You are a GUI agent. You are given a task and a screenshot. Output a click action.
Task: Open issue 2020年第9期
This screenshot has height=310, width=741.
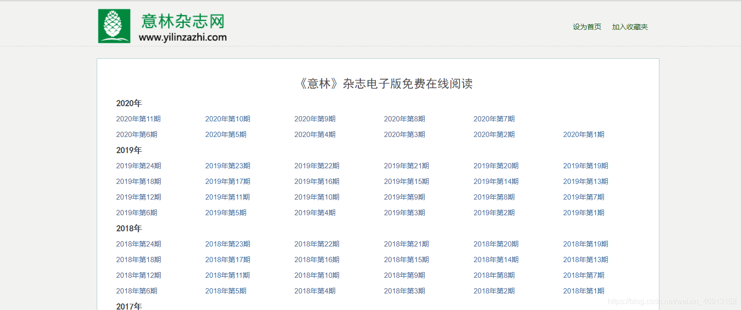pos(315,119)
